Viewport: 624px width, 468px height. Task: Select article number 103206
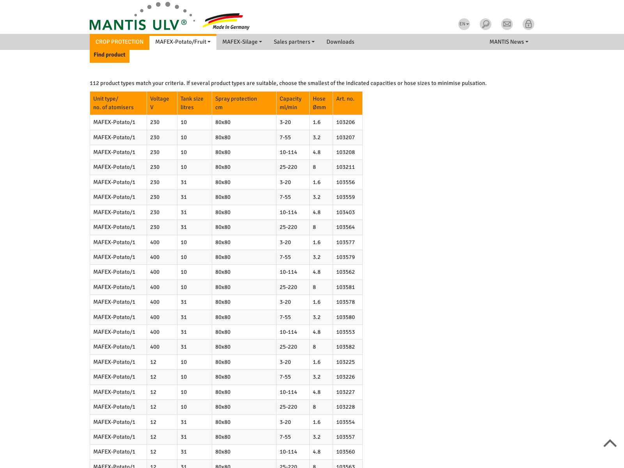pyautogui.click(x=346, y=122)
